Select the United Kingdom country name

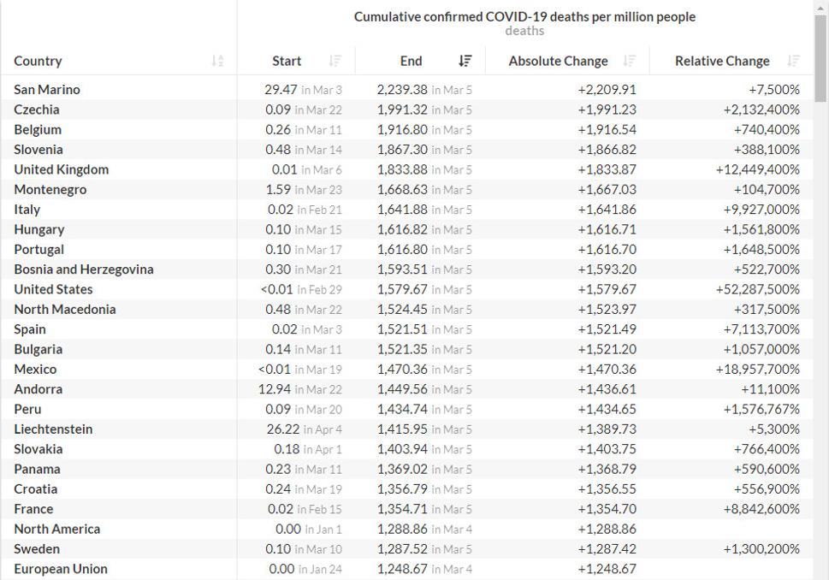tap(62, 169)
